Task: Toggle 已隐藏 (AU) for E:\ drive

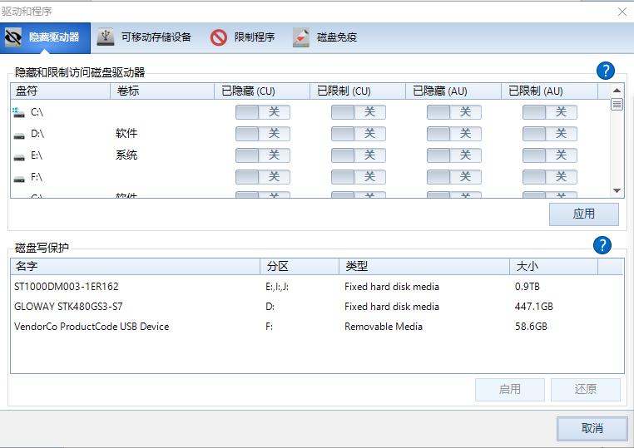Action: 454,155
